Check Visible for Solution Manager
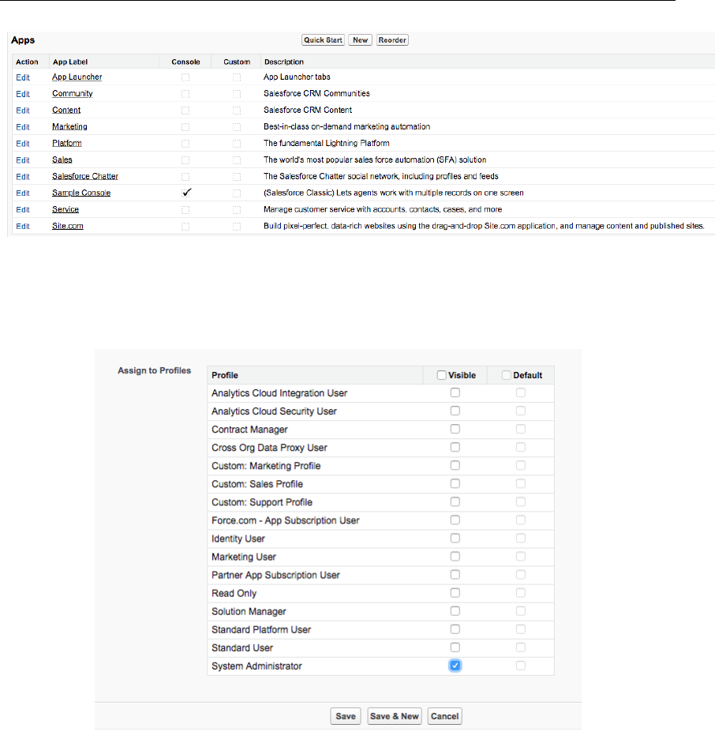This screenshot has width=715, height=743. [x=455, y=611]
